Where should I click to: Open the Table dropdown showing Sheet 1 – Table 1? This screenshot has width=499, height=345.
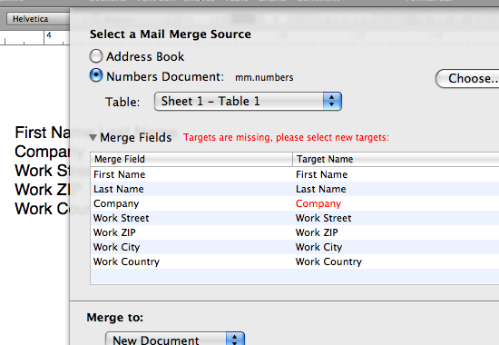tap(248, 102)
